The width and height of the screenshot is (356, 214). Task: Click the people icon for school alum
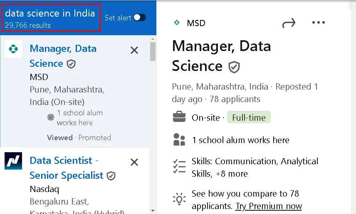179,139
